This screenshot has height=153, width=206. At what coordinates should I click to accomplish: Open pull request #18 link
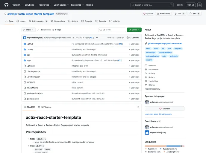pos(121,44)
